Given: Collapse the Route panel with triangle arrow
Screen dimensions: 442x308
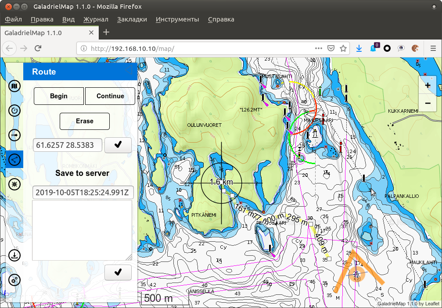Looking at the screenshot, I should tap(129, 70).
